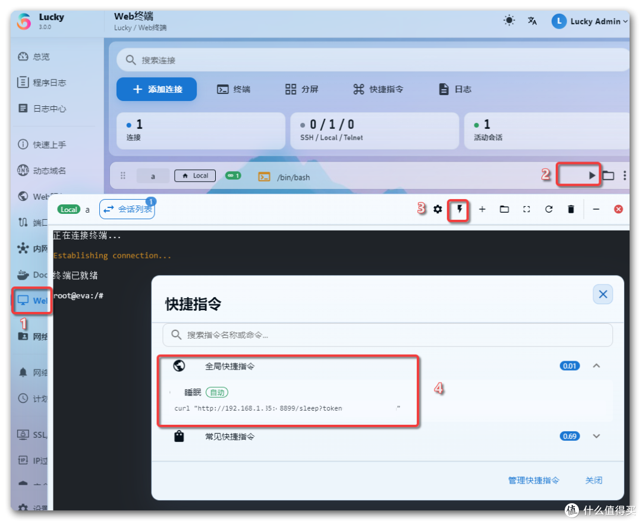Open 快速上手 quick start page
The height and width of the screenshot is (524, 642).
42,144
